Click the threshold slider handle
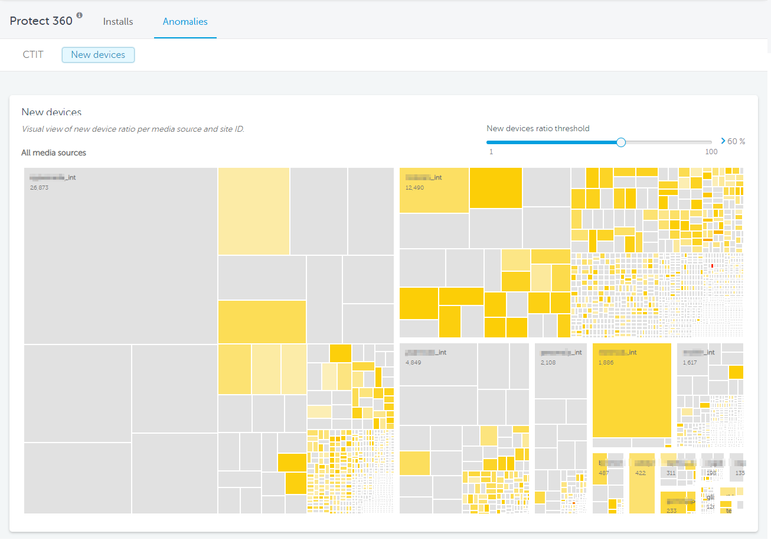The width and height of the screenshot is (771, 543). point(620,142)
